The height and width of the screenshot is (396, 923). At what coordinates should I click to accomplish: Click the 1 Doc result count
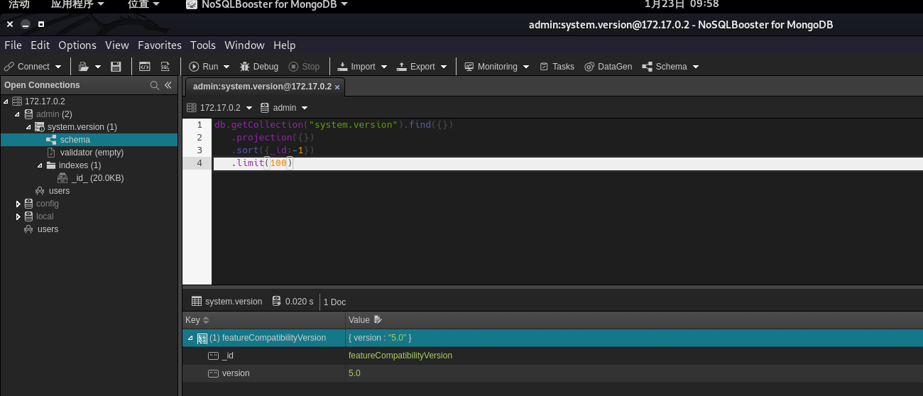click(334, 302)
